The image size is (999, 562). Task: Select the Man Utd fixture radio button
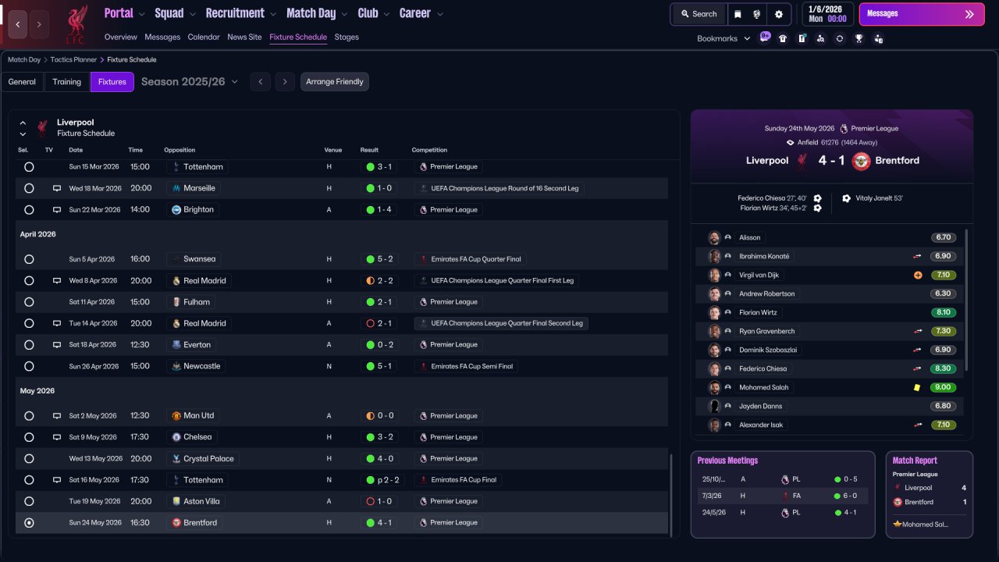[x=29, y=416]
